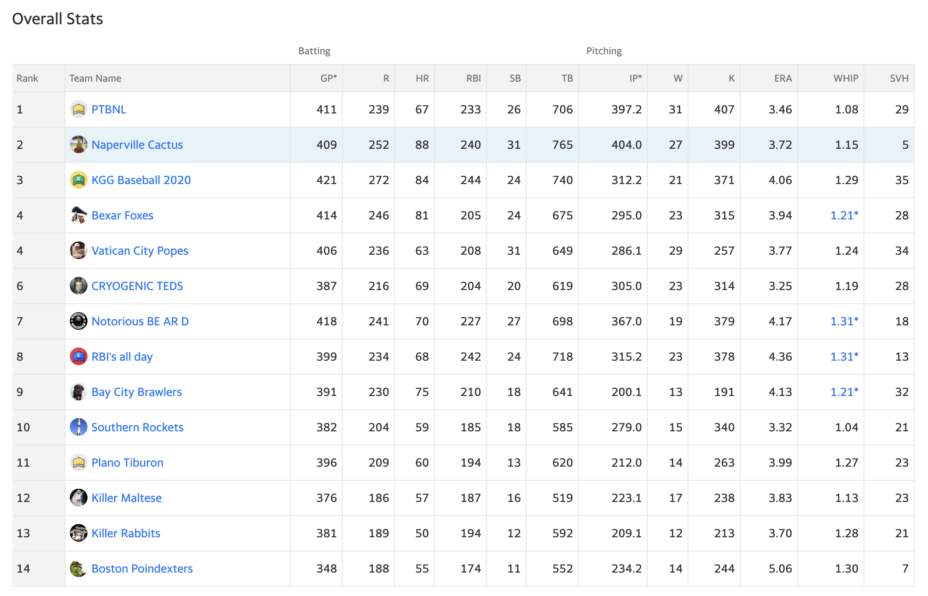Click the PTBNL team logo icon

[79, 109]
